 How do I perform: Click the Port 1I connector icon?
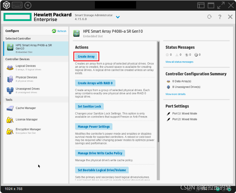(169, 114)
